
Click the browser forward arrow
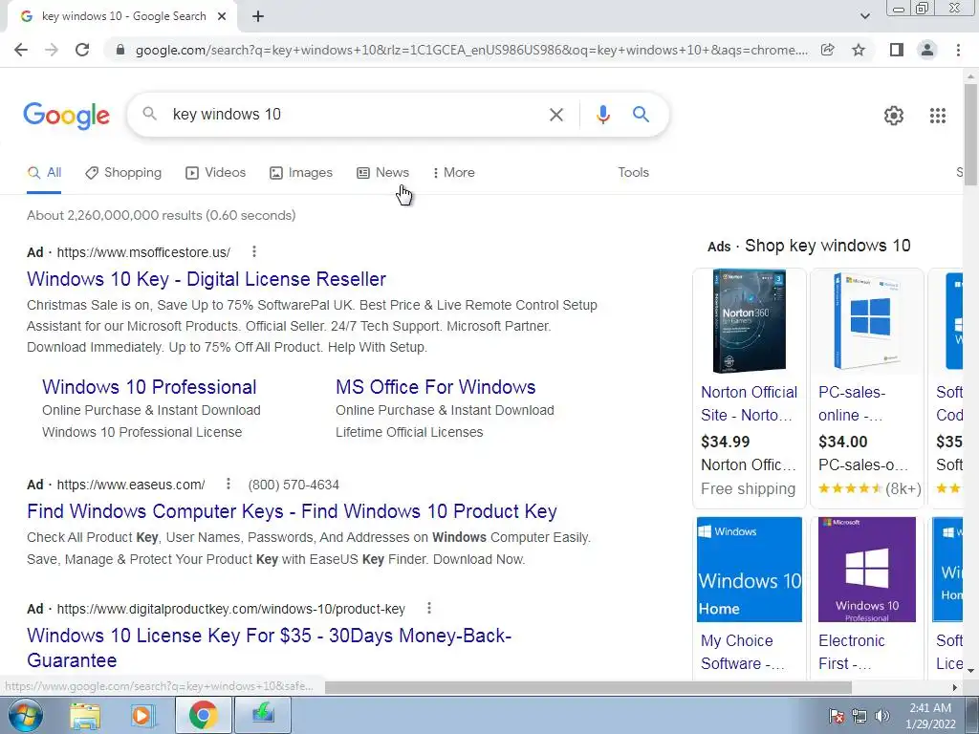pyautogui.click(x=52, y=50)
